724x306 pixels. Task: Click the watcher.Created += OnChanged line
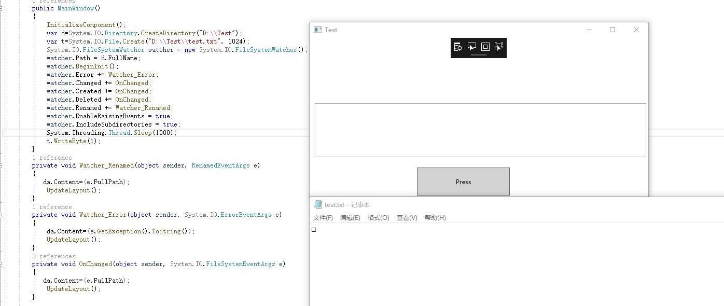99,91
